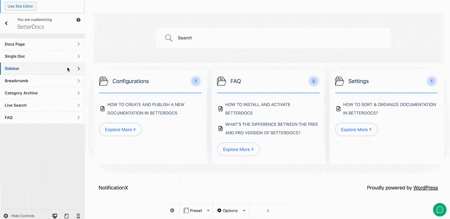Select the Sidebar customizer section
Viewport: 450px width, 219px height.
[42, 69]
